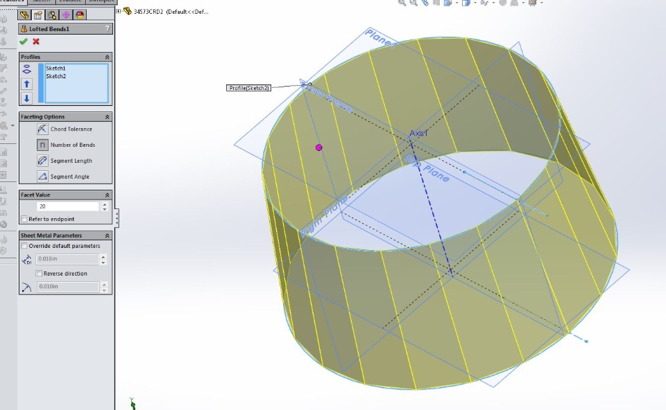The image size is (666, 410).
Task: Click the Display Style cube icon
Action: tap(466, 3)
